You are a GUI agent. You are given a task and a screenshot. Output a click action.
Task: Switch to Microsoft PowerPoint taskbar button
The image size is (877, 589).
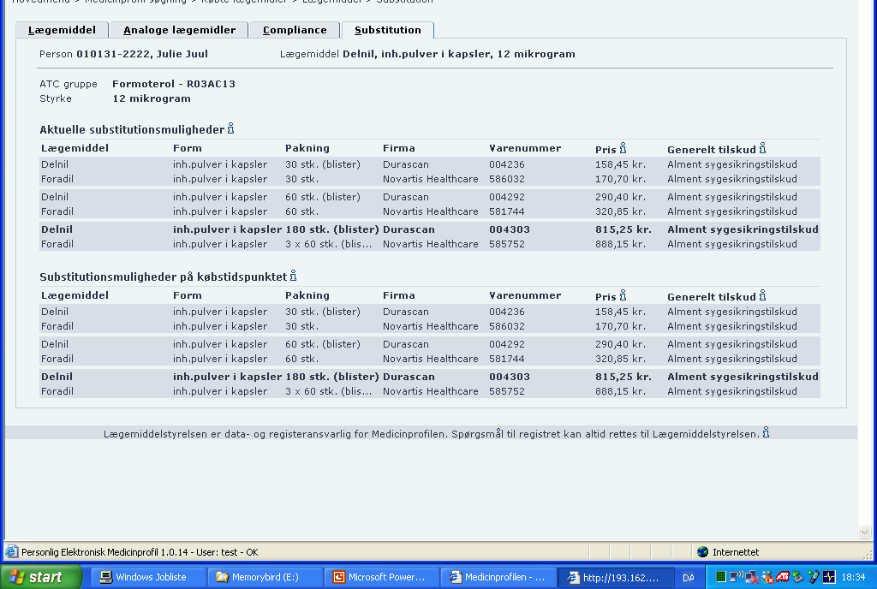[381, 577]
